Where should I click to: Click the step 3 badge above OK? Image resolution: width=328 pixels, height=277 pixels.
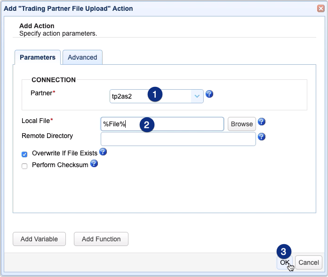(x=284, y=251)
